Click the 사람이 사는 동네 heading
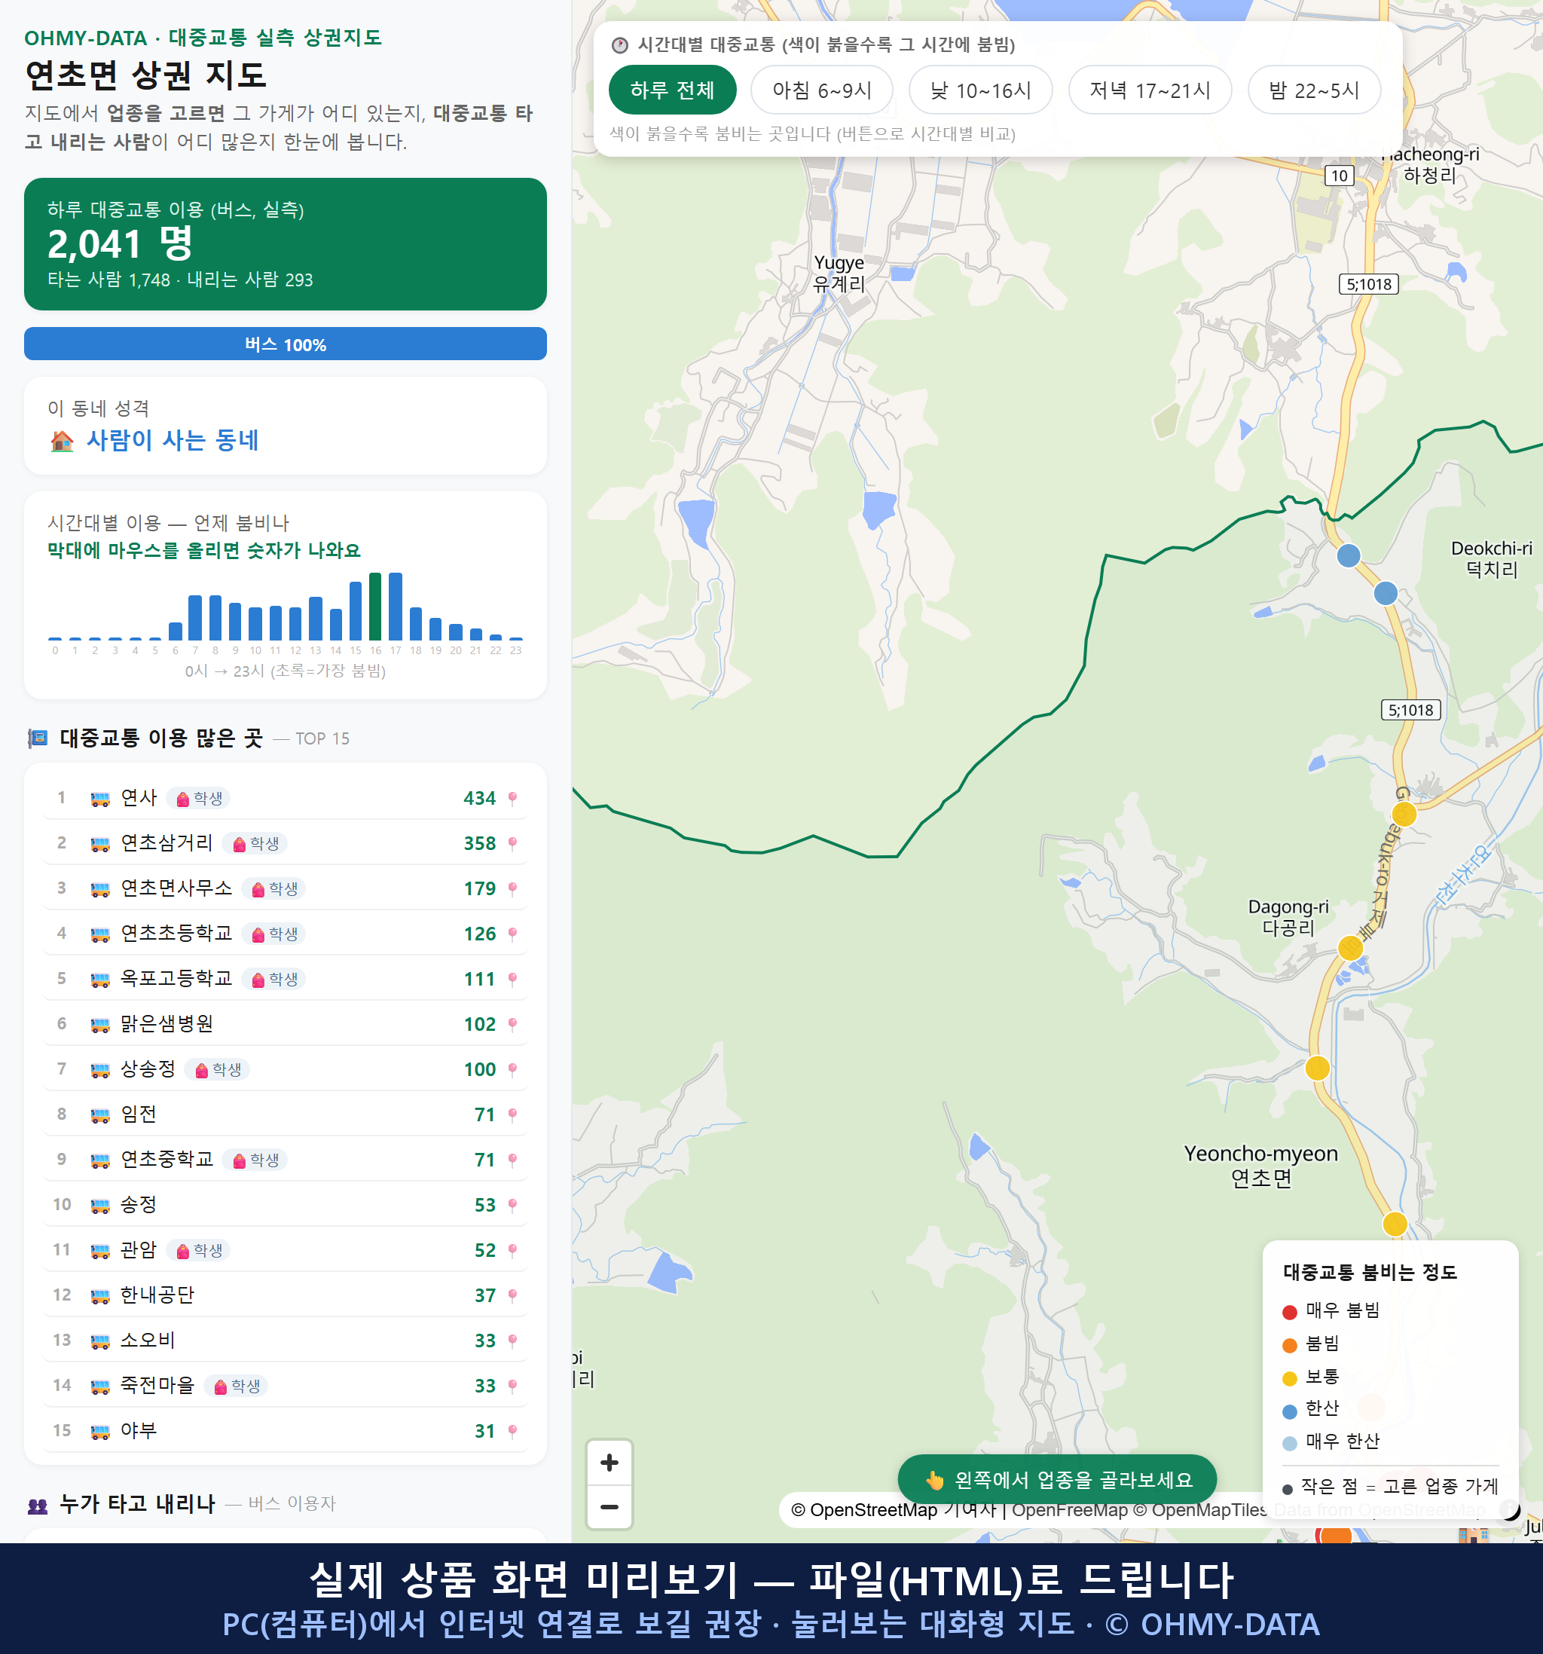The height and width of the screenshot is (1654, 1543). tap(173, 440)
